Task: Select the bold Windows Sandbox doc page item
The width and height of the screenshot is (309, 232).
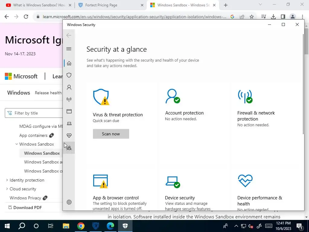Action: coord(42,153)
